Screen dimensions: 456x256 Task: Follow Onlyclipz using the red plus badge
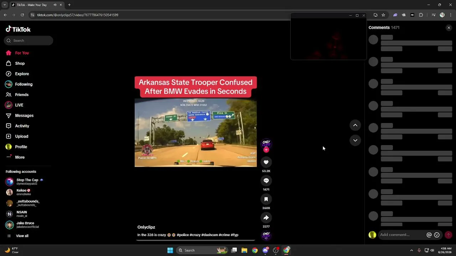[x=266, y=150]
